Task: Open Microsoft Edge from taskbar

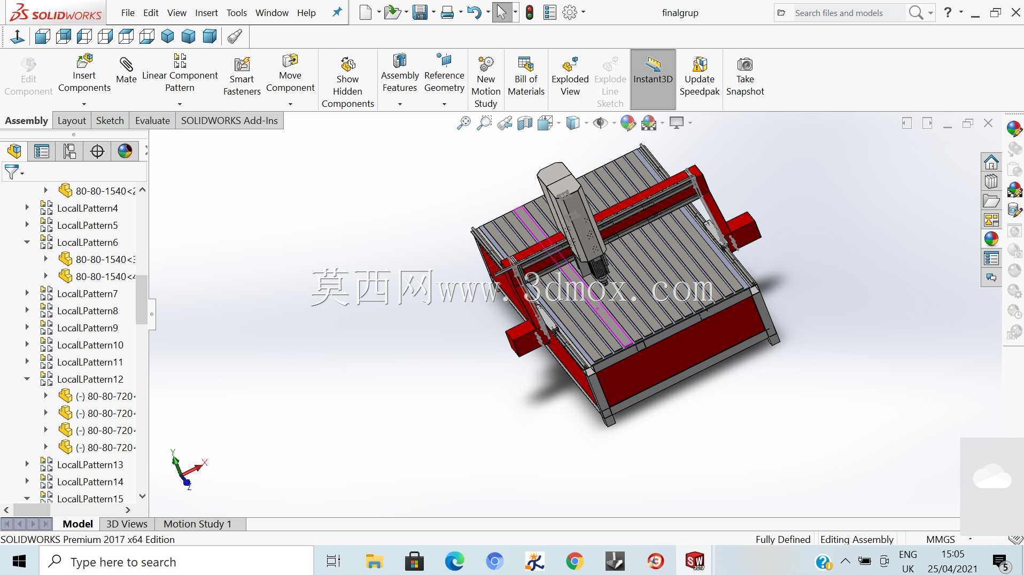Action: [x=454, y=562]
